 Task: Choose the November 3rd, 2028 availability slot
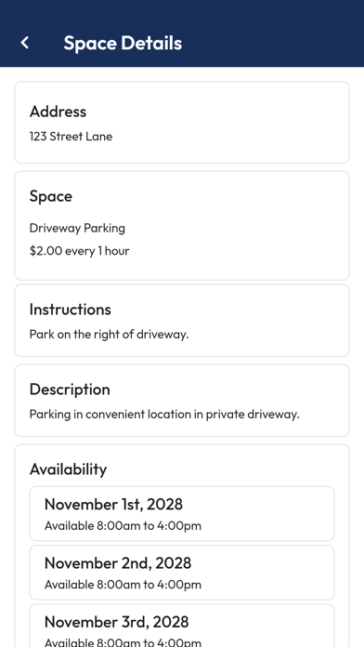pyautogui.click(x=182, y=626)
